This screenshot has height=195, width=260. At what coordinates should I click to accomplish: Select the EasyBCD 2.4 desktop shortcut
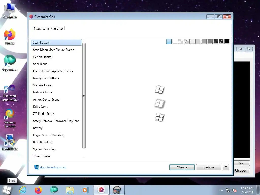click(10, 142)
